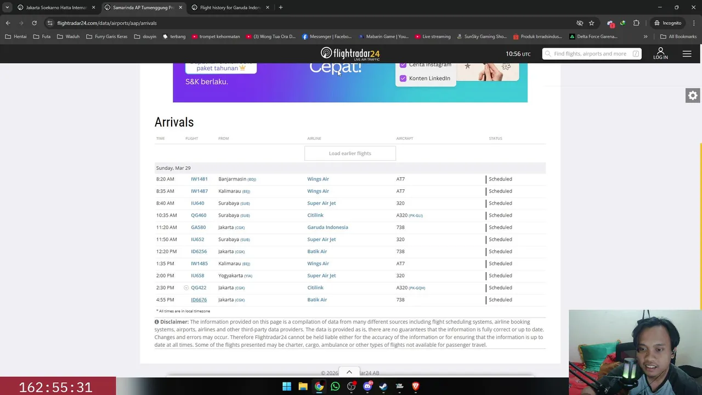
Task: Open flight IW1481 link
Action: 199,179
